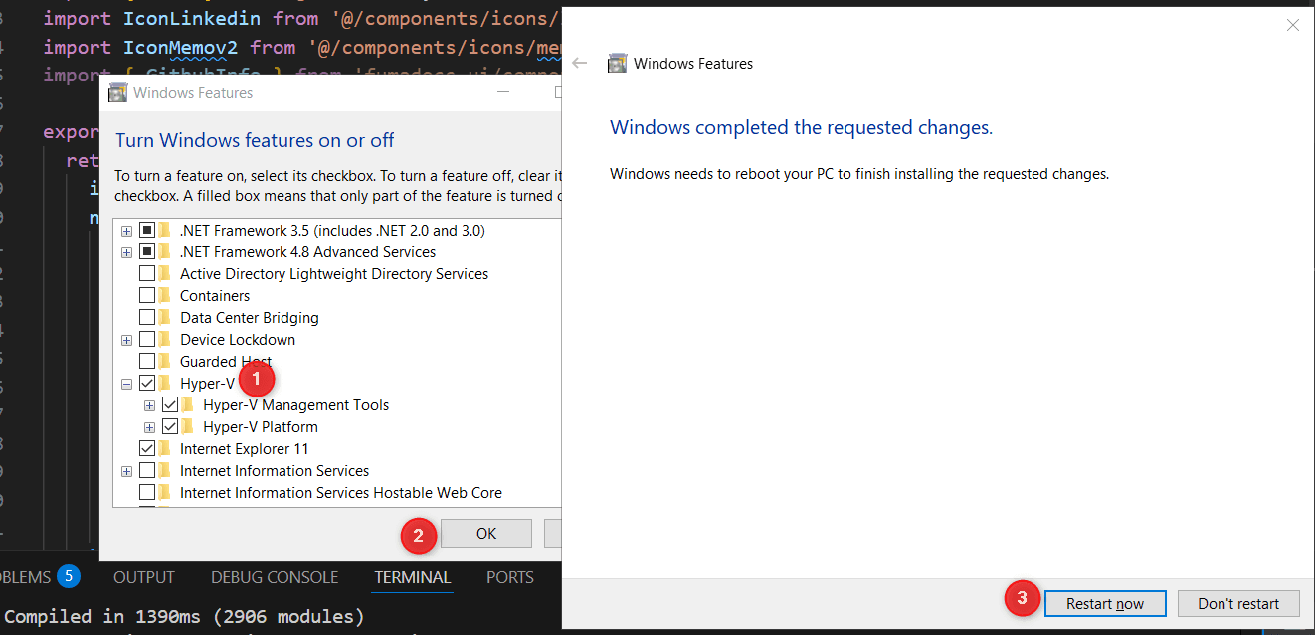
Task: Enable the Data Center Bridging checkbox
Action: pos(147,318)
